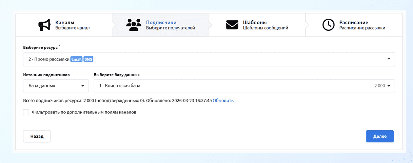Click the blue SMS badge
The image size is (413, 163).
pyautogui.click(x=88, y=59)
